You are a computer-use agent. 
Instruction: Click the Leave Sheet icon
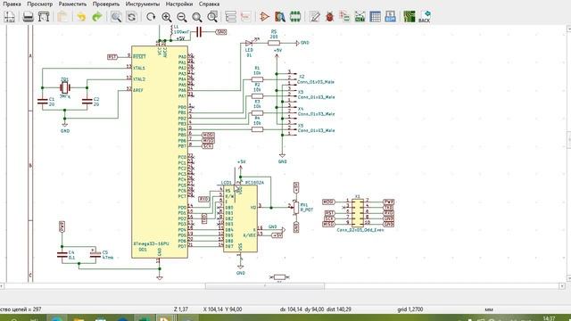[246, 17]
